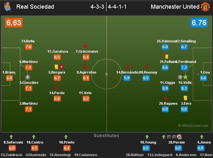Click Manchester United's 6.76 team rating box
This screenshot has width=213, height=158.
click(199, 23)
